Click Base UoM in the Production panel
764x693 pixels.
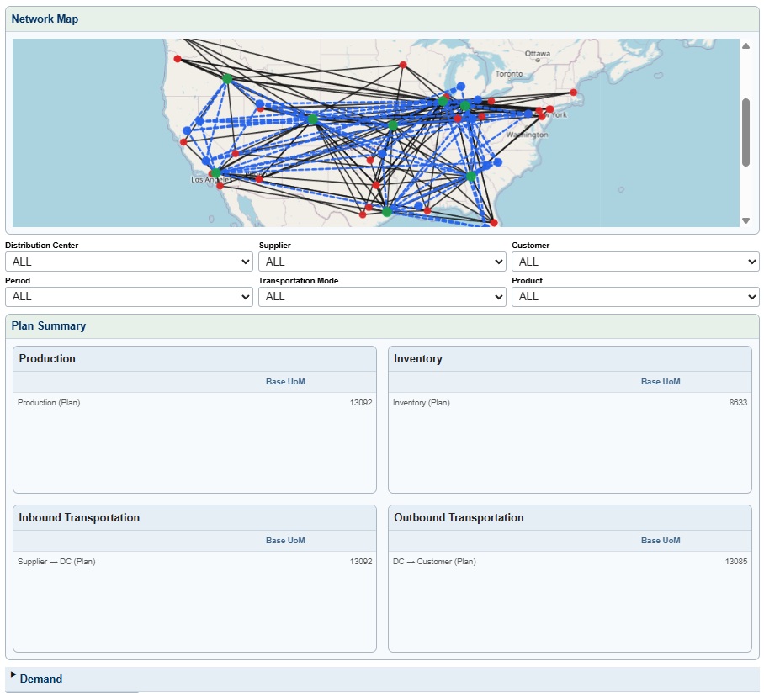click(x=285, y=381)
